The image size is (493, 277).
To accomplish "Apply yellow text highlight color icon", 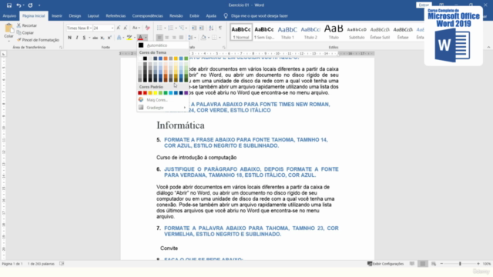I will [129, 38].
